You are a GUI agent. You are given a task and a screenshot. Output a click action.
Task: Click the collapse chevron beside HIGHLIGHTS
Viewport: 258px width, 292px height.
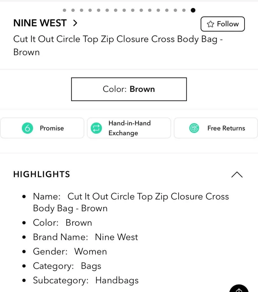click(x=237, y=175)
